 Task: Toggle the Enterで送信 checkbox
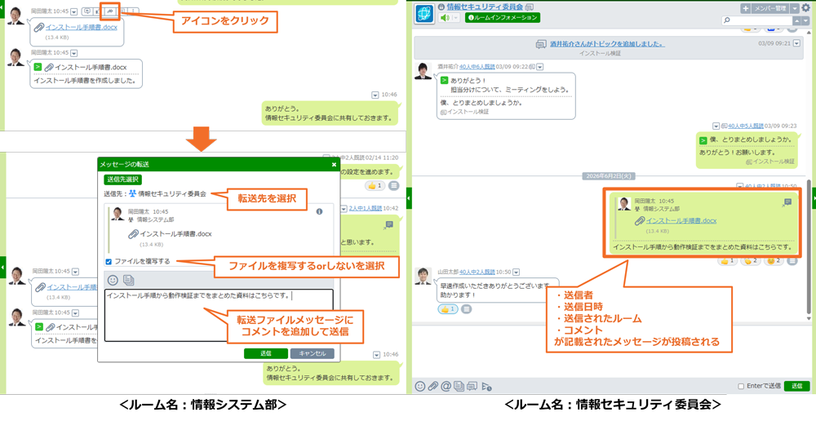(741, 386)
